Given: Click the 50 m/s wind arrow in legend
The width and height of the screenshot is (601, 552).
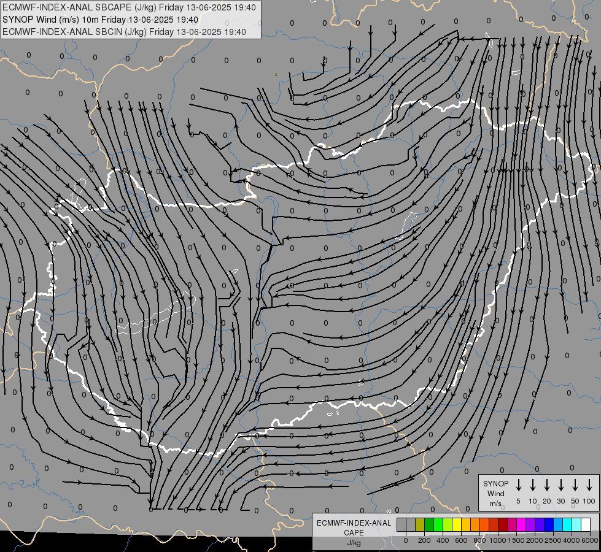Looking at the screenshot, I should point(575,485).
